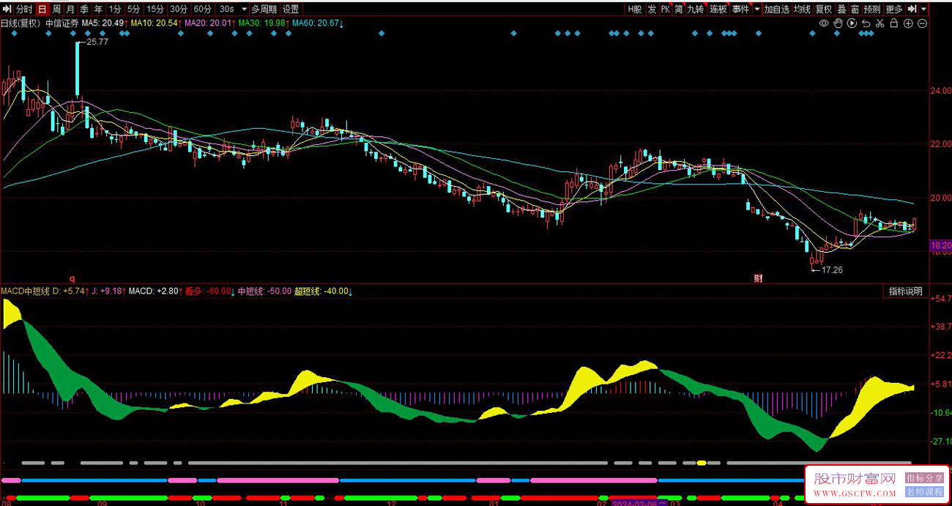Image resolution: width=952 pixels, height=506 pixels.
Task: Click the collapse-right arrow icon at toolbar end
Action: 912,9
